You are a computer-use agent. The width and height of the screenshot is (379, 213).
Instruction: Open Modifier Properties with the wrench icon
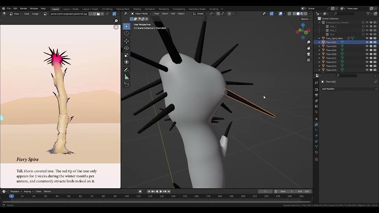coord(316,125)
